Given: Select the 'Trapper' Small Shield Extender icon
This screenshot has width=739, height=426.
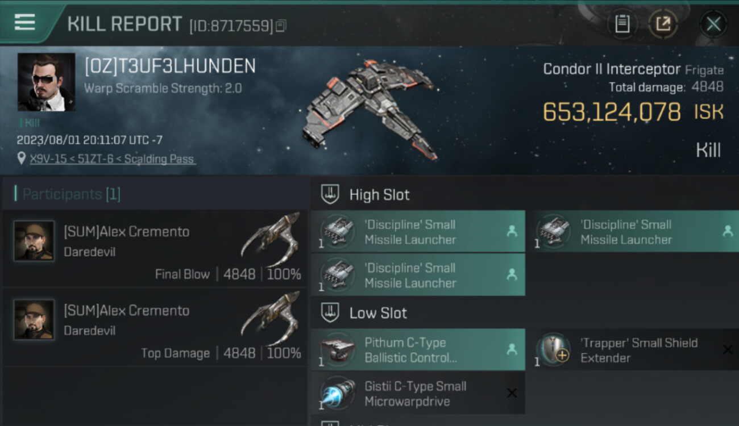Looking at the screenshot, I should tap(554, 349).
